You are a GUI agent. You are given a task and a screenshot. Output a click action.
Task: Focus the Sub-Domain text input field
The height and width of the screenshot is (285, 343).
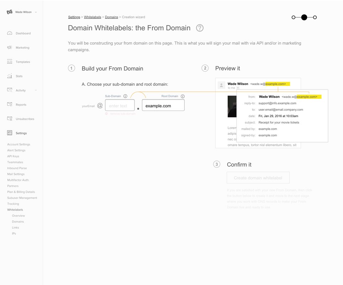click(120, 106)
